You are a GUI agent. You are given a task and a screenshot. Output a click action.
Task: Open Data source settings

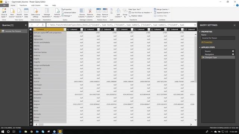pyautogui.click(x=35, y=13)
